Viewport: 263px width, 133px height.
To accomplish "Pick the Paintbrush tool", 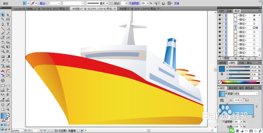I will (x=3, y=33).
